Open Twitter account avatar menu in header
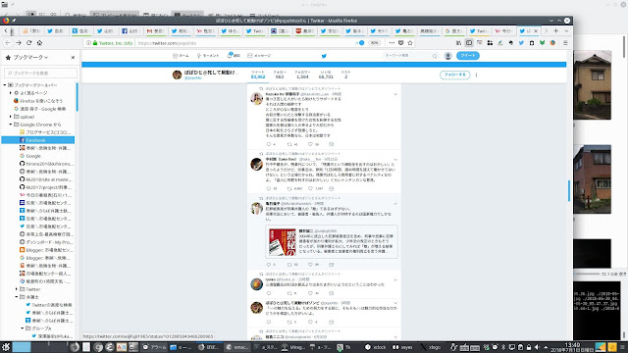The width and height of the screenshot is (628, 353). (x=448, y=56)
